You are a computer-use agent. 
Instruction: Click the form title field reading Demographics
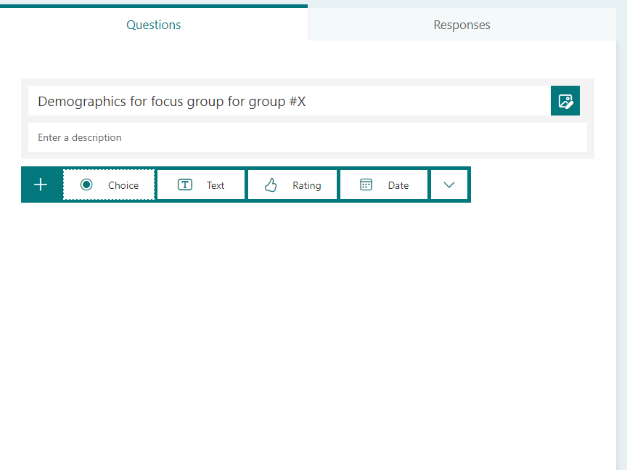point(171,102)
